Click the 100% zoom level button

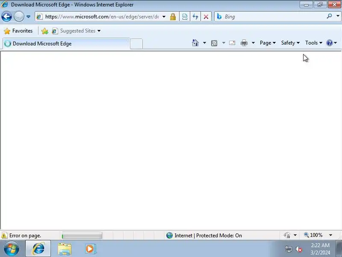[x=313, y=235]
